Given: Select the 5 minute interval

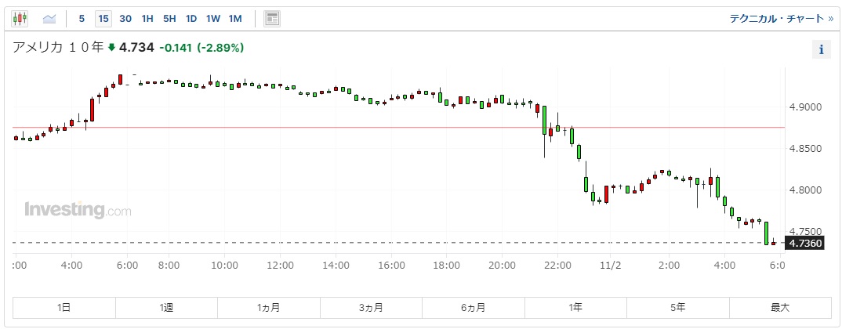Looking at the screenshot, I should click(82, 19).
